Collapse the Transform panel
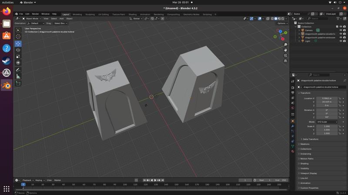Viewport: 348px width, 195px height. pos(305,93)
